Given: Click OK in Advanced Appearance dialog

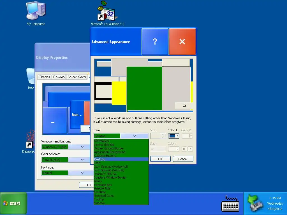Looking at the screenshot, I should pyautogui.click(x=160, y=159).
